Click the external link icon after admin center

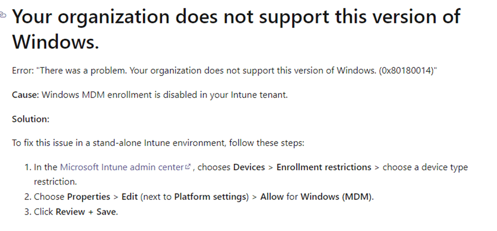click(188, 167)
